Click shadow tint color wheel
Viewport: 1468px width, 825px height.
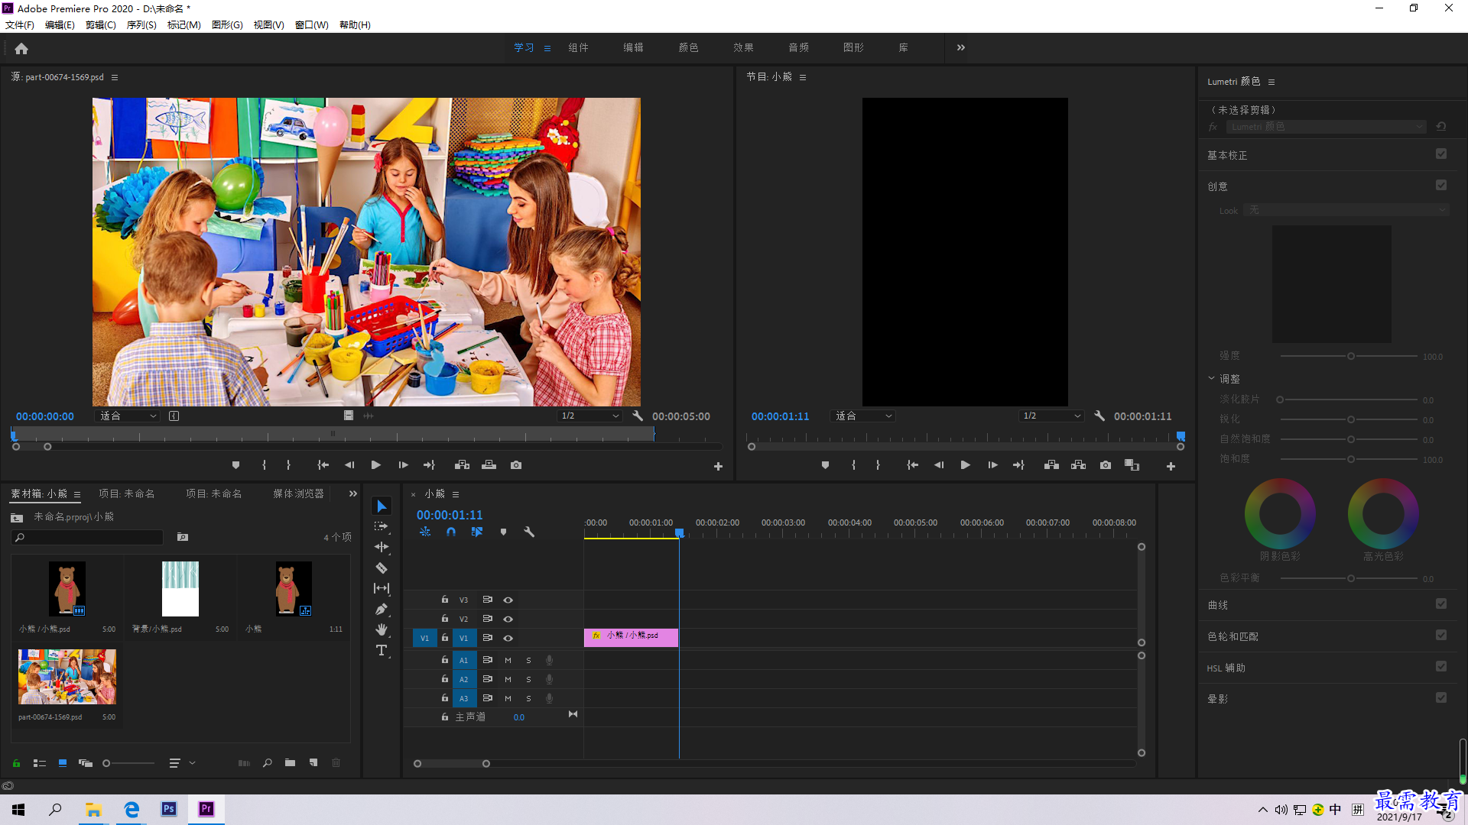1280,513
